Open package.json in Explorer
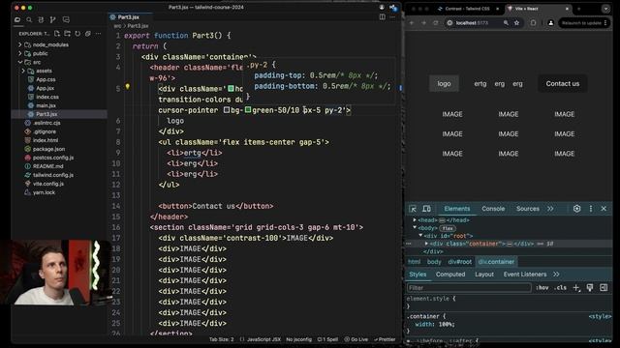The image size is (620, 348). click(x=49, y=149)
